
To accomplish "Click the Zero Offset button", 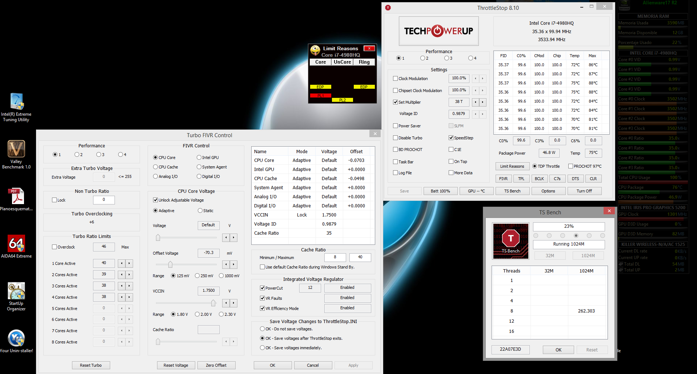I will click(x=216, y=365).
